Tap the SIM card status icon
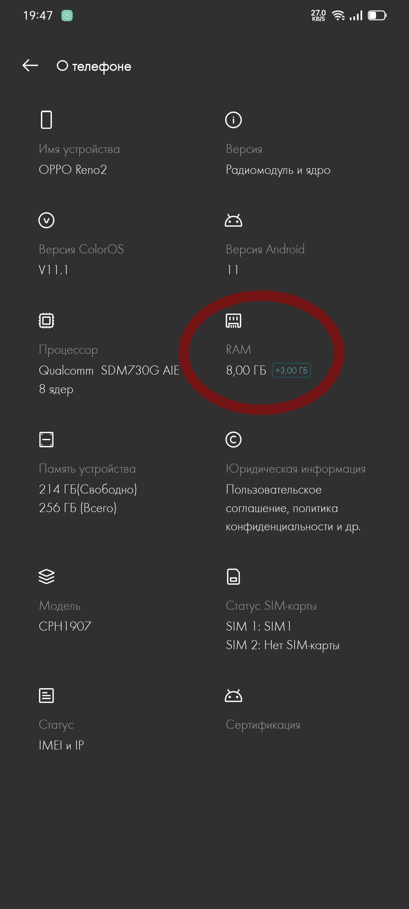The height and width of the screenshot is (909, 409). click(233, 576)
